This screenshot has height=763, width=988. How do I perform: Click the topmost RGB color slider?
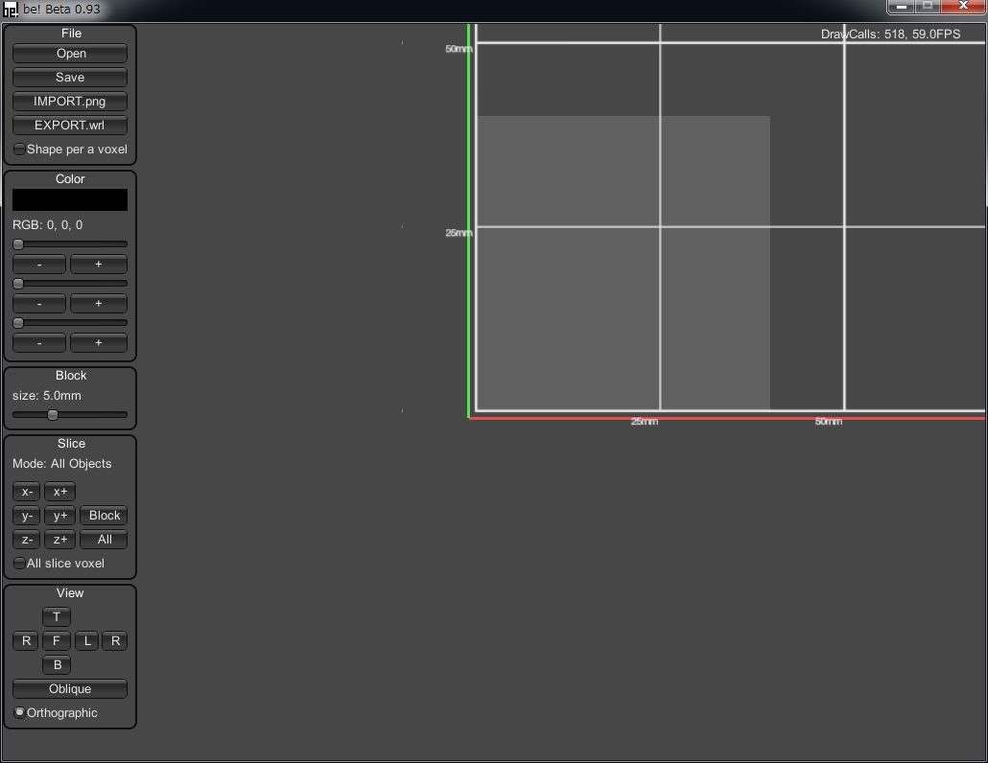[x=70, y=244]
